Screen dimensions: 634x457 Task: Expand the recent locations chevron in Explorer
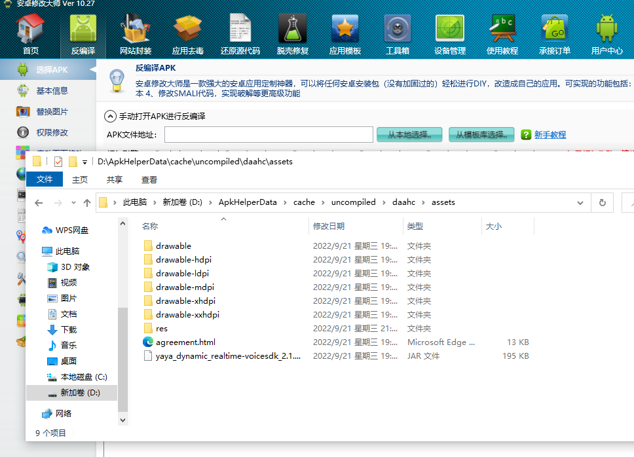point(73,203)
